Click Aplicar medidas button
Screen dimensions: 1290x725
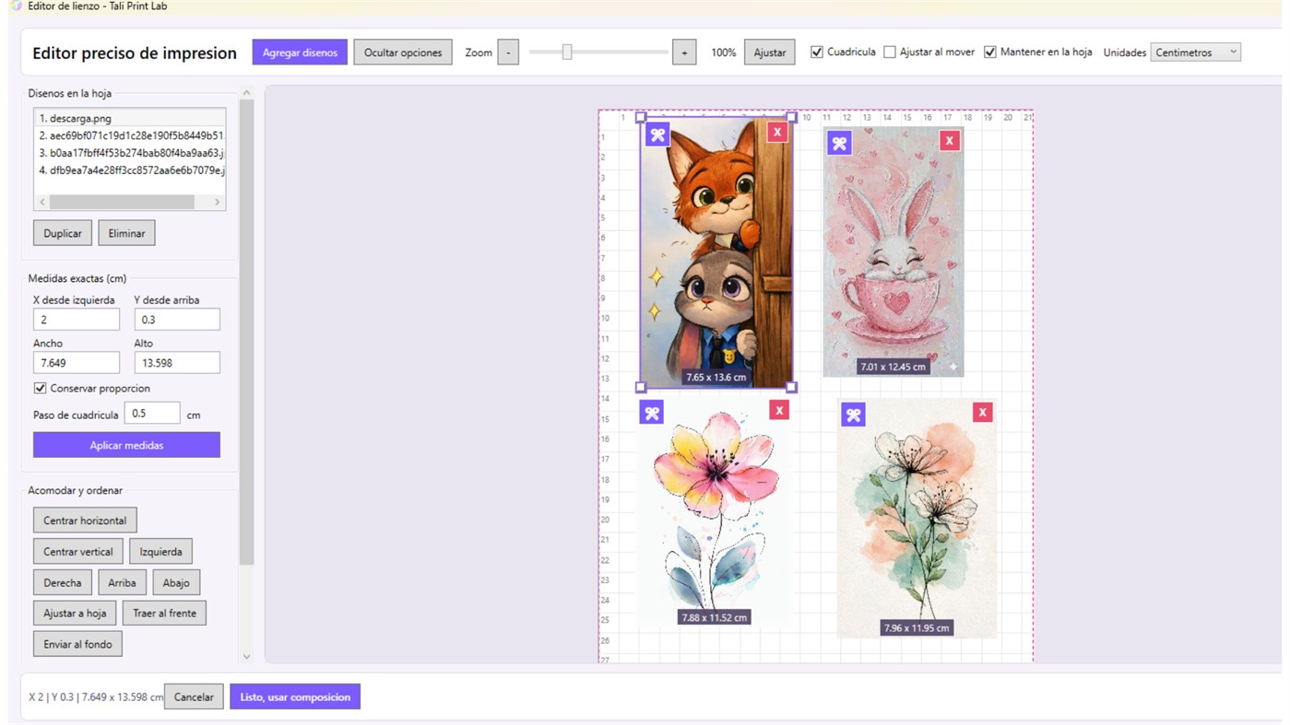click(x=126, y=445)
